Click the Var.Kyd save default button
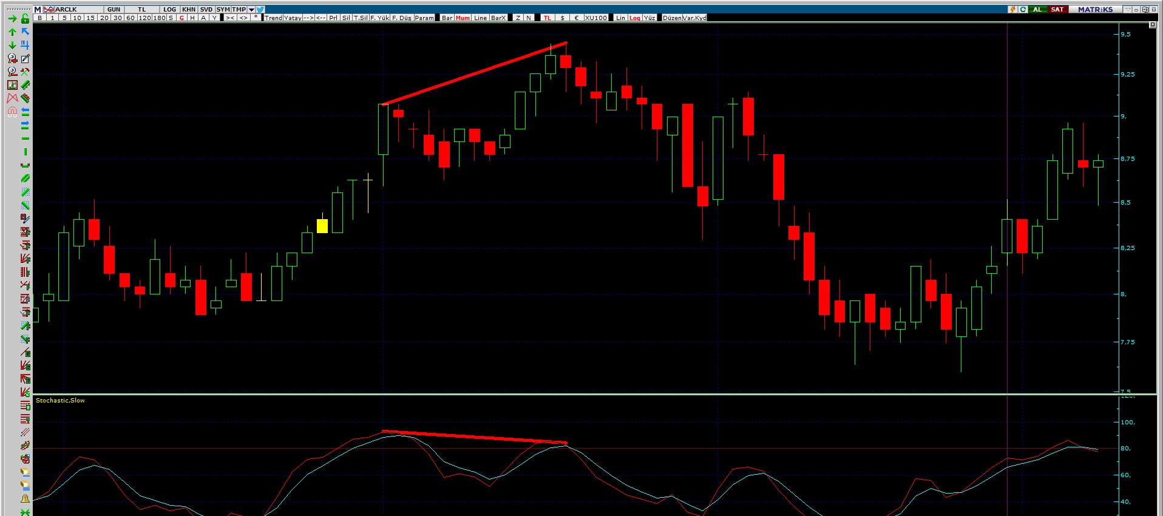Screen dimensions: 1163x516 point(694,18)
